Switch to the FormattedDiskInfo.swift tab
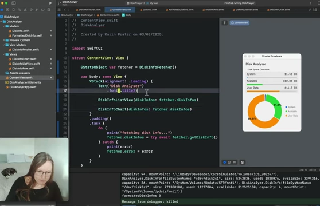 point(180,10)
